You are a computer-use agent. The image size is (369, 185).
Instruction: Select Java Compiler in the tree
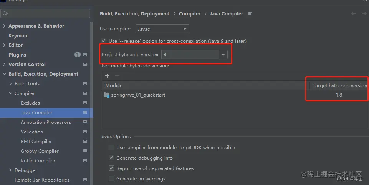pos(36,113)
